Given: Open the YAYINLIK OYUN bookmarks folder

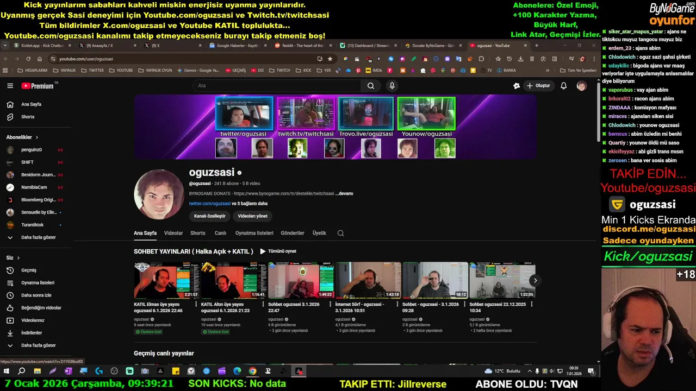Looking at the screenshot, I should click(x=155, y=71).
